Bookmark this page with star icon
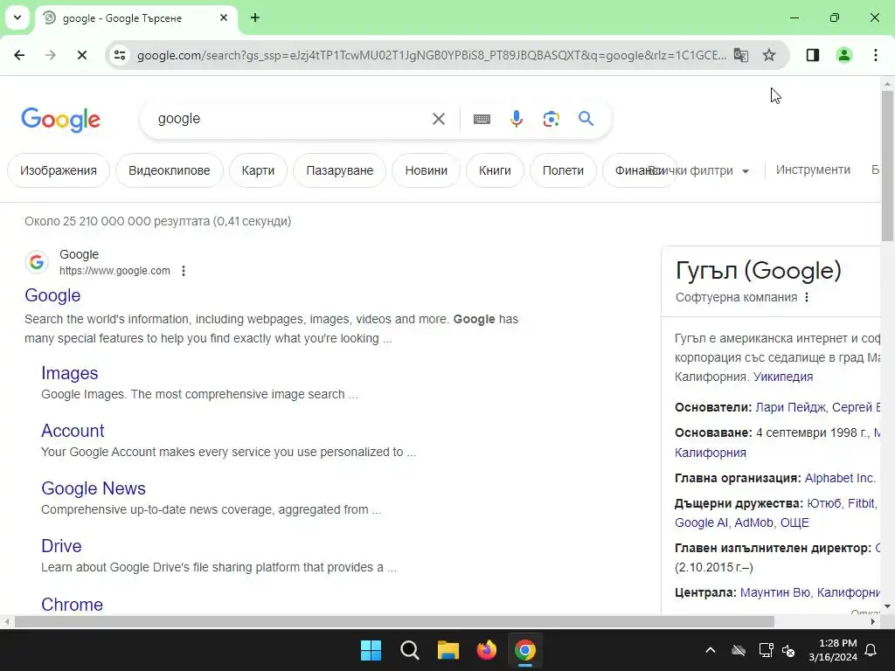Viewport: 895px width, 671px height. [769, 55]
